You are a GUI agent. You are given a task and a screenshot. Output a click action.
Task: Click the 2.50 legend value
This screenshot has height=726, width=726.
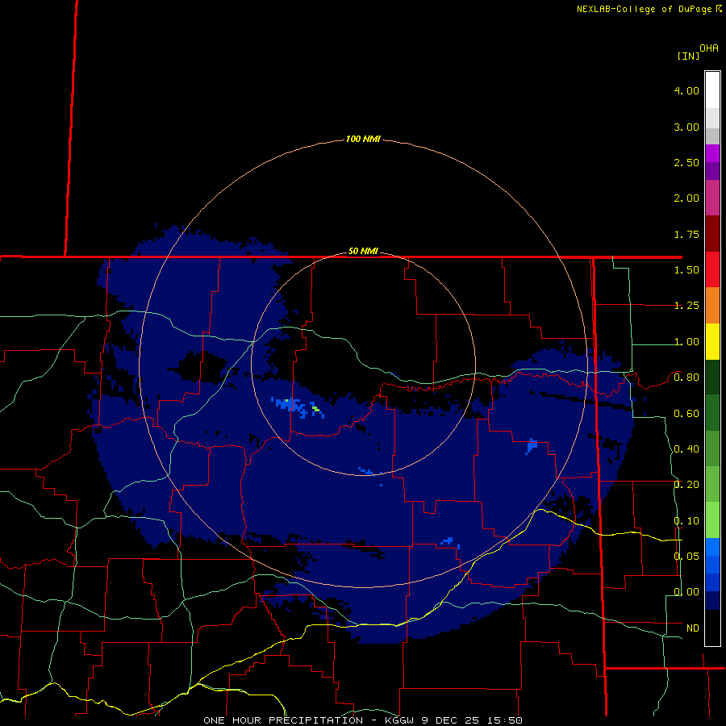686,162
